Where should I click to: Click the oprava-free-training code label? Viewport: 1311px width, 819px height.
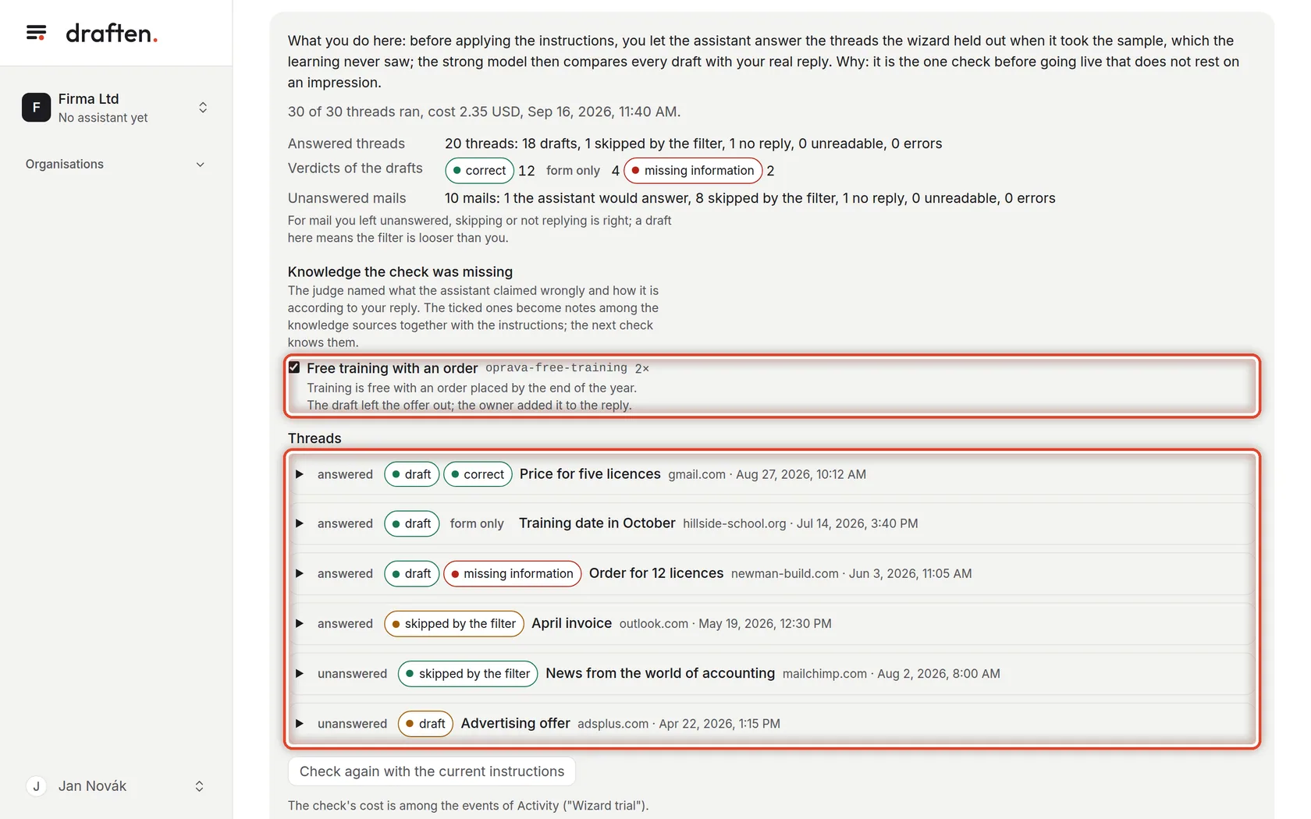(x=556, y=367)
